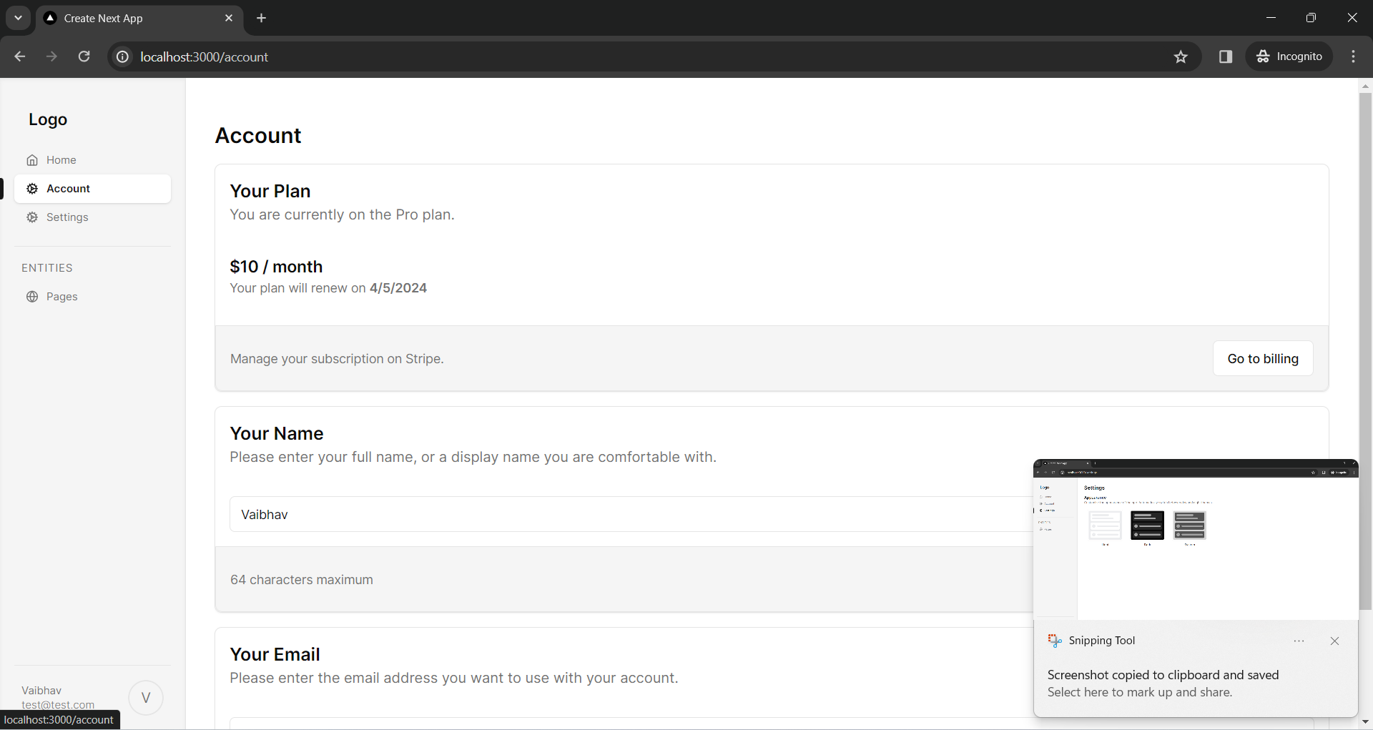This screenshot has height=730, width=1373.
Task: Restore down the browser window
Action: coord(1311,18)
